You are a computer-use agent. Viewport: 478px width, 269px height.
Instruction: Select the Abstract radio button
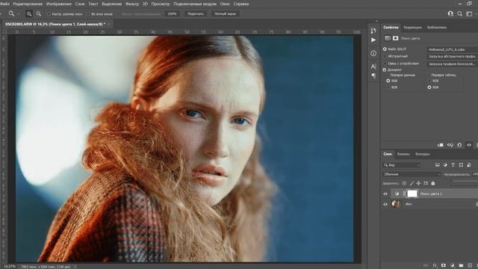click(x=385, y=57)
